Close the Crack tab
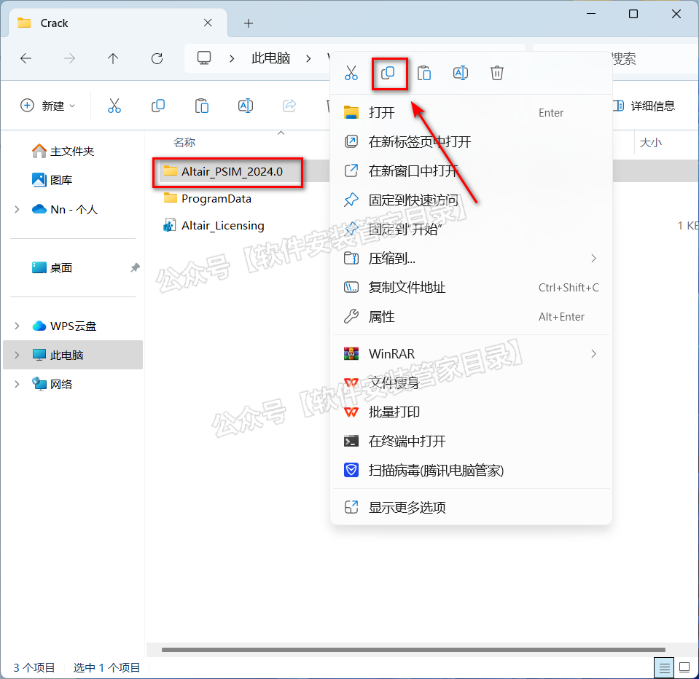This screenshot has height=679, width=699. [208, 23]
